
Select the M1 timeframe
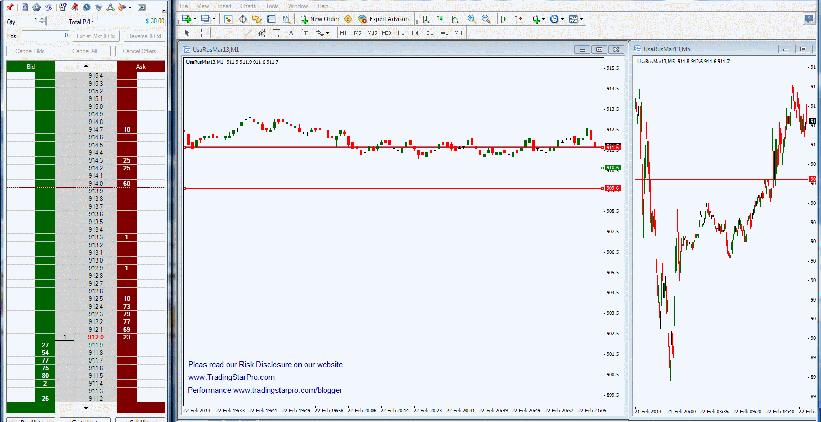[x=343, y=33]
